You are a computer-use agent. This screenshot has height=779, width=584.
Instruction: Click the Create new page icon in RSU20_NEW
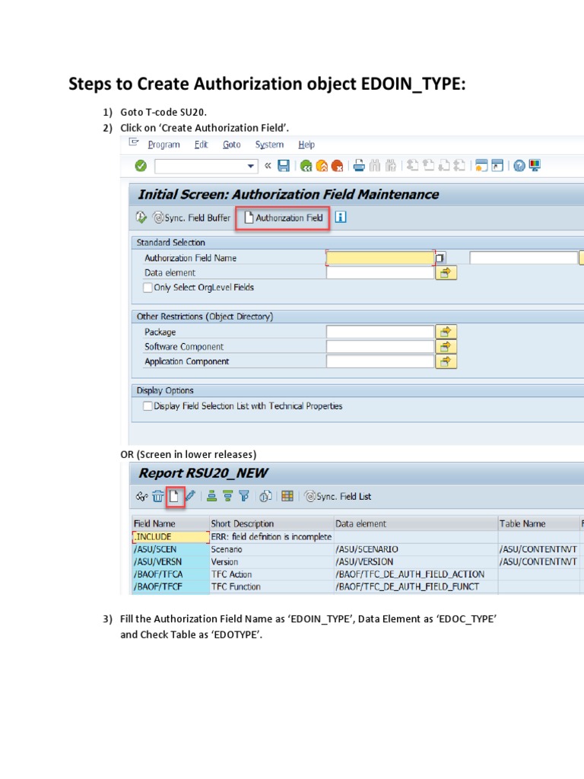click(175, 497)
